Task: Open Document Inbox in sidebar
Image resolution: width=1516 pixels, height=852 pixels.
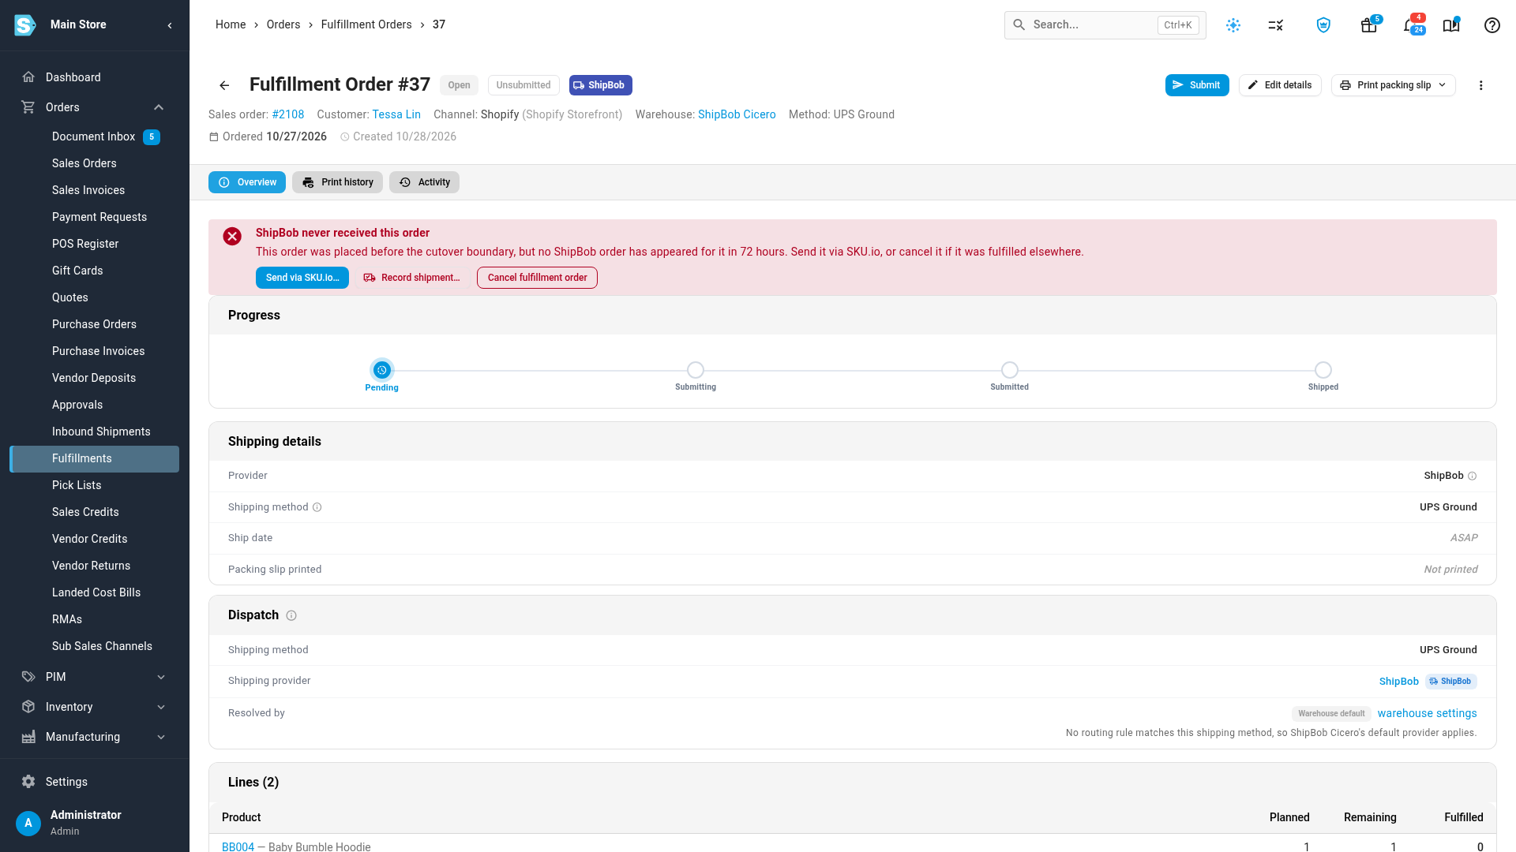Action: point(95,136)
